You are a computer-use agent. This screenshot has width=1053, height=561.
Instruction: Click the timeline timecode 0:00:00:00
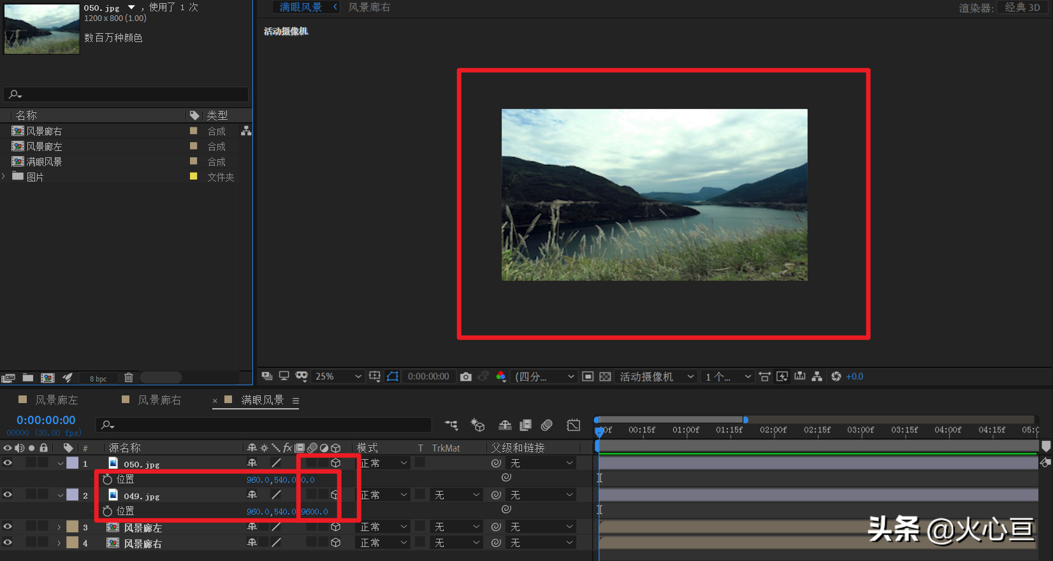(46, 420)
